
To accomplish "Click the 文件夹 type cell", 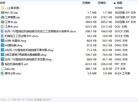I will [119, 8].
